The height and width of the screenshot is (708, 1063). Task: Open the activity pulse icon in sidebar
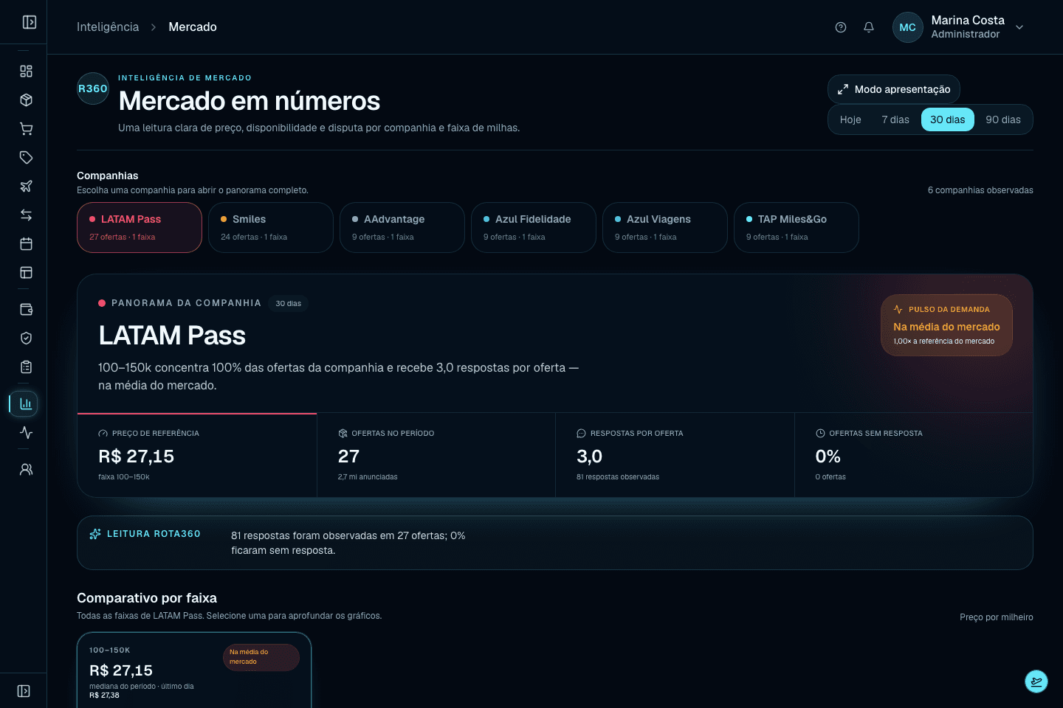pyautogui.click(x=26, y=433)
